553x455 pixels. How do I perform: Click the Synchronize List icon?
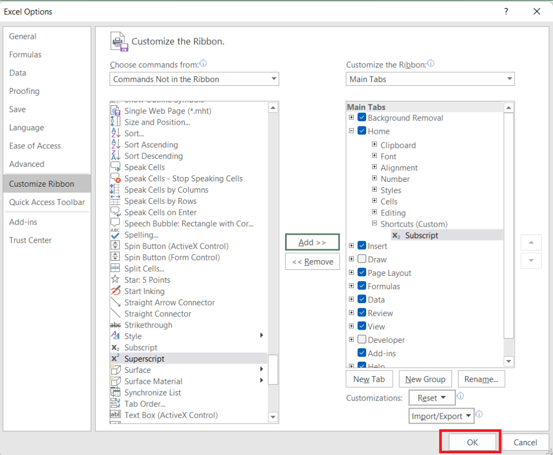(x=116, y=392)
